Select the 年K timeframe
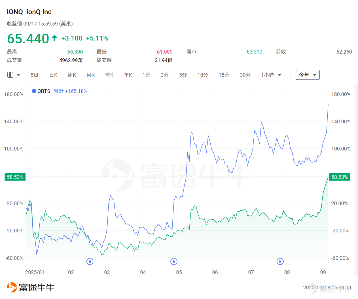Screen dimensions: 358x299 point(128,75)
